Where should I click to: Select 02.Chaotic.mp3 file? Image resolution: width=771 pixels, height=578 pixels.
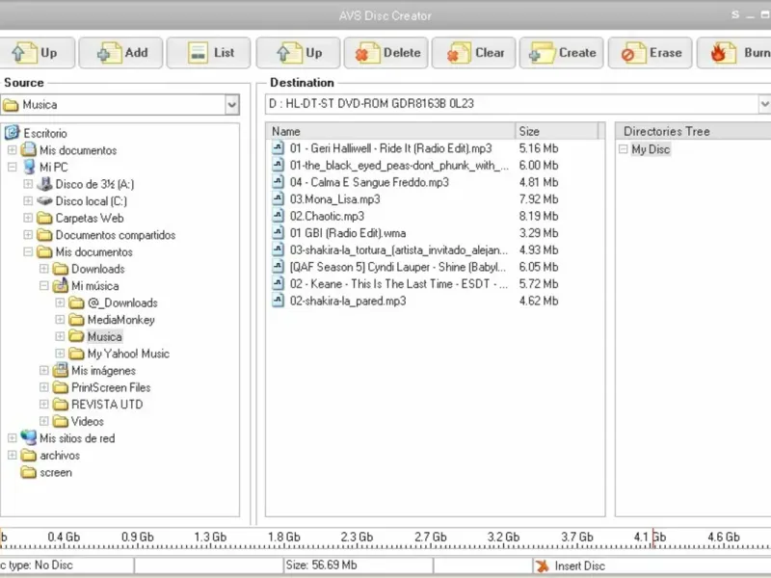click(327, 216)
